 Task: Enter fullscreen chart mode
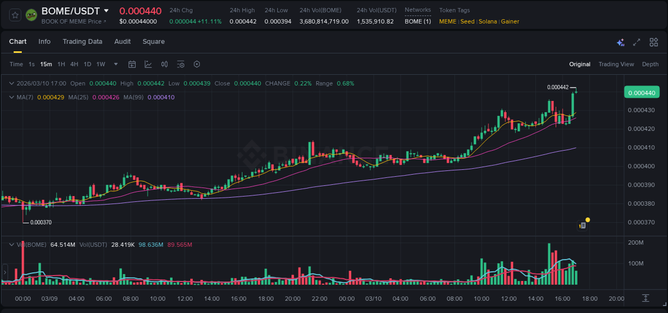tap(636, 42)
